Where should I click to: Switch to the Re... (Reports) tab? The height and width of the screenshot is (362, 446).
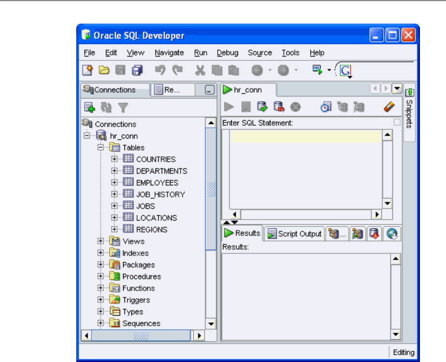pos(172,90)
